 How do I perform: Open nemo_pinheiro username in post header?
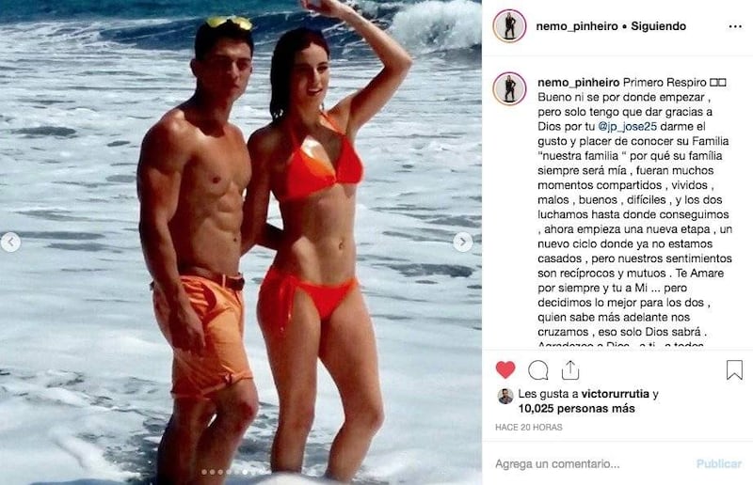577,26
